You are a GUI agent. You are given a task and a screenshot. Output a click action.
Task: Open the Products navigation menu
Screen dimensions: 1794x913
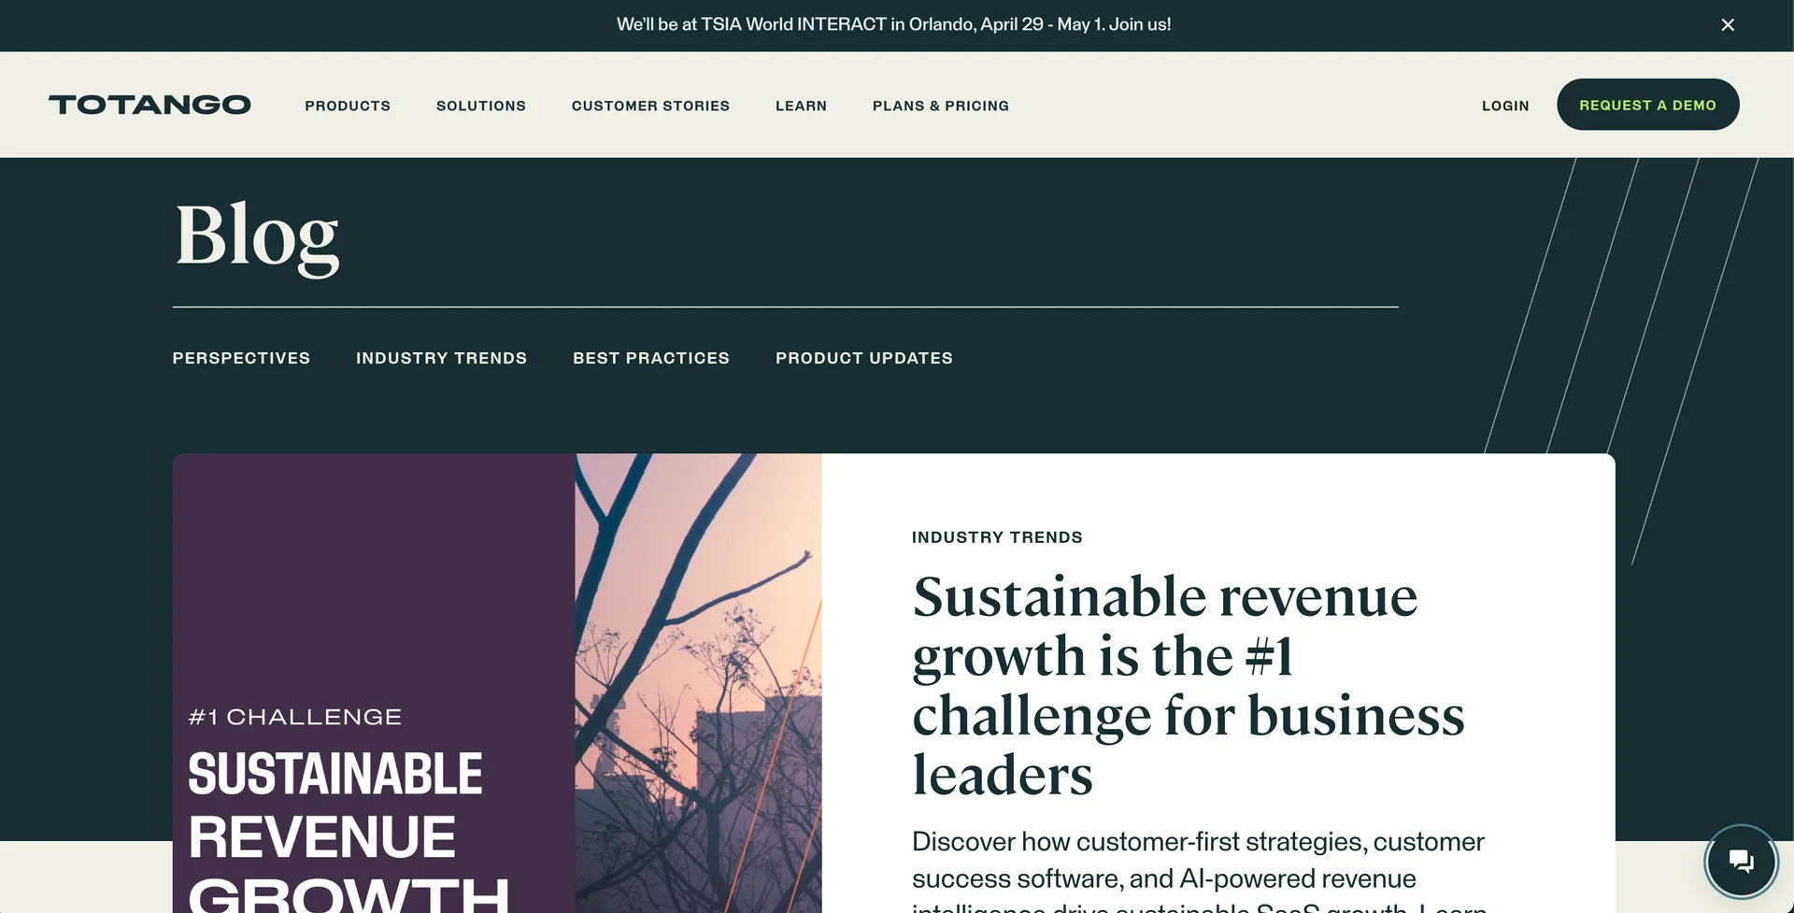pyautogui.click(x=347, y=106)
